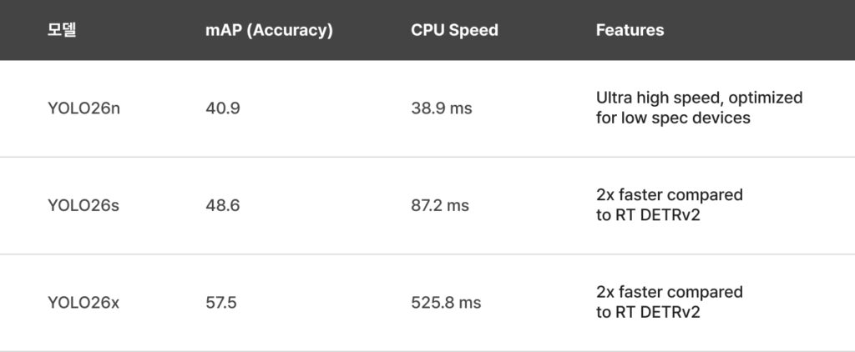The height and width of the screenshot is (352, 855).
Task: Click the 'for low spec devices' text line
Action: (673, 118)
